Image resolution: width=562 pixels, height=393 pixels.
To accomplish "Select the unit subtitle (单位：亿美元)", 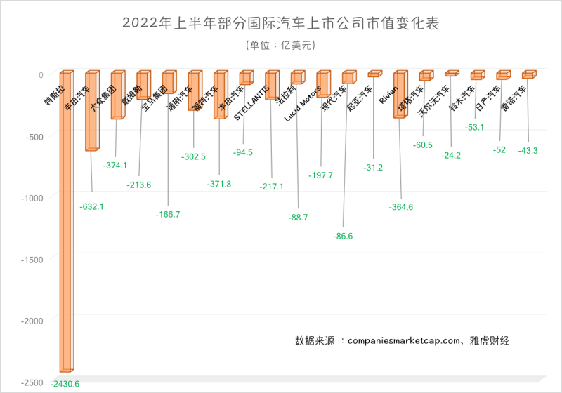I will pyautogui.click(x=281, y=45).
